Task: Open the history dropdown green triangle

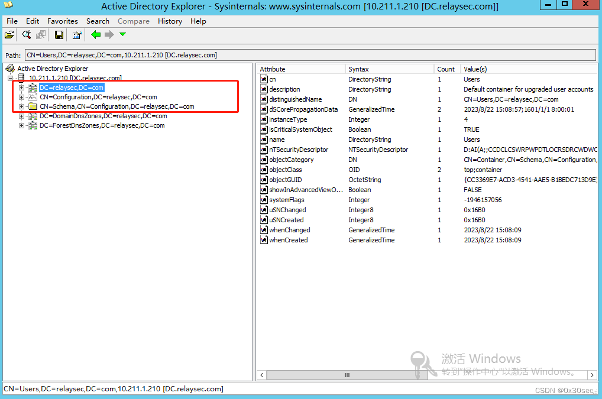Action: pos(123,34)
